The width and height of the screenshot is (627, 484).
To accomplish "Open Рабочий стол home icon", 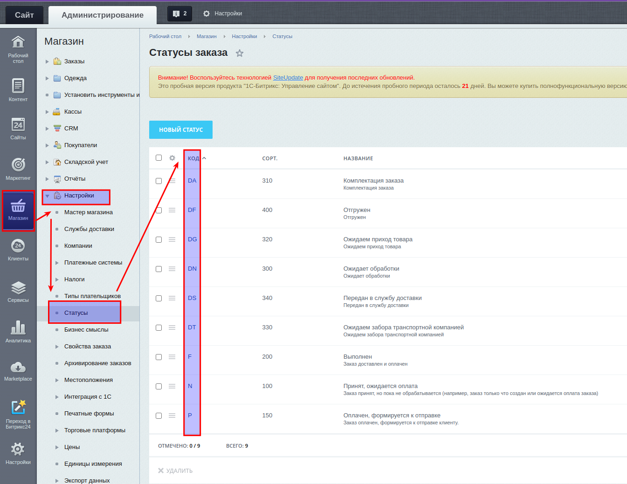I will (x=18, y=43).
